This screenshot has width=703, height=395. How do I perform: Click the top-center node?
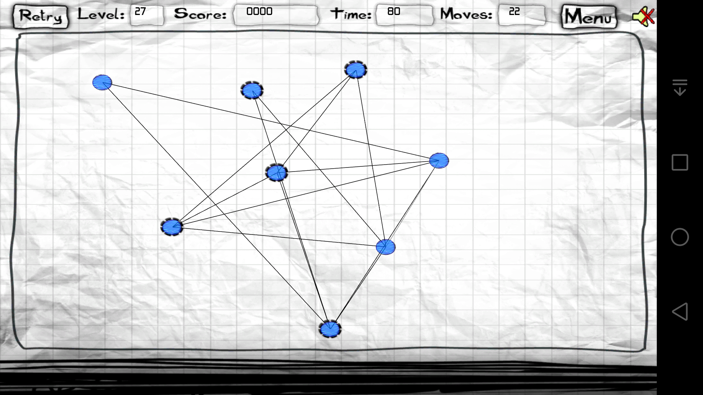pos(354,69)
